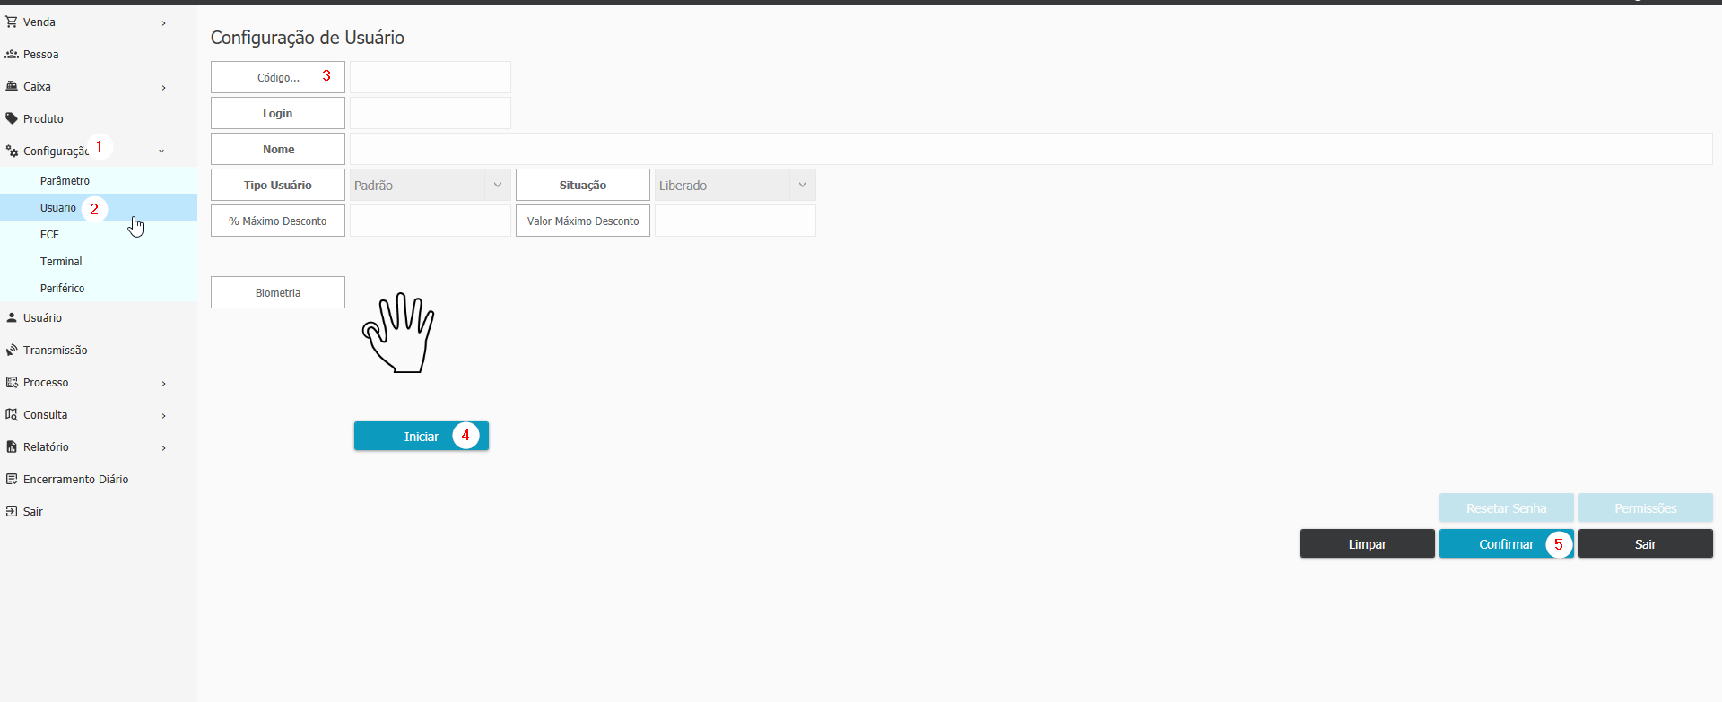Expand the Consulta submenu chevron
Image resolution: width=1722 pixels, height=702 pixels.
pyautogui.click(x=163, y=415)
